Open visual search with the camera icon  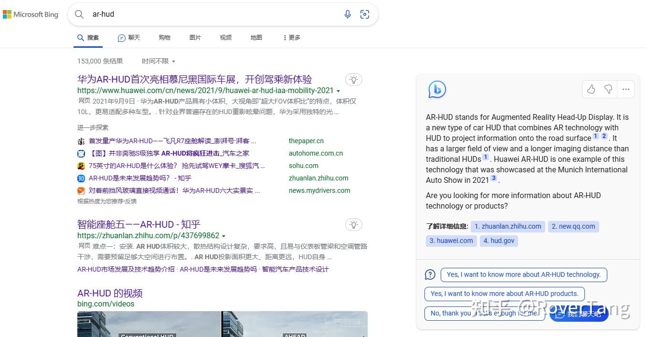[365, 14]
